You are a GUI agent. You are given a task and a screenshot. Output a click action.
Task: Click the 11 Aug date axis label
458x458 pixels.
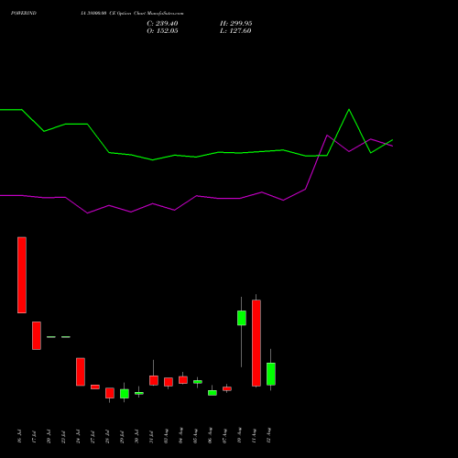point(254,435)
